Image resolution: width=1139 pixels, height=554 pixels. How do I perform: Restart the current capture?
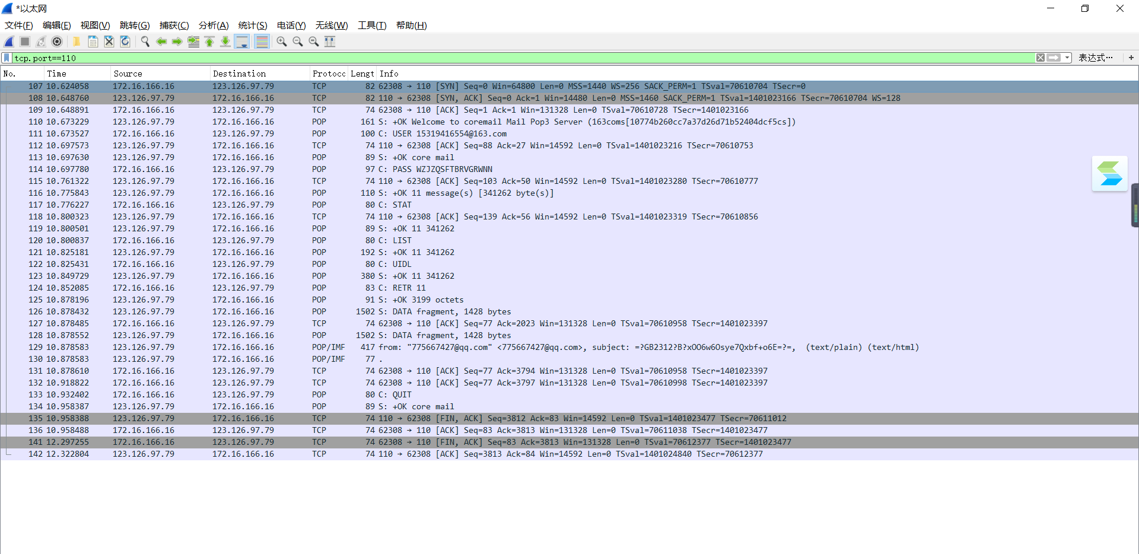coord(40,42)
